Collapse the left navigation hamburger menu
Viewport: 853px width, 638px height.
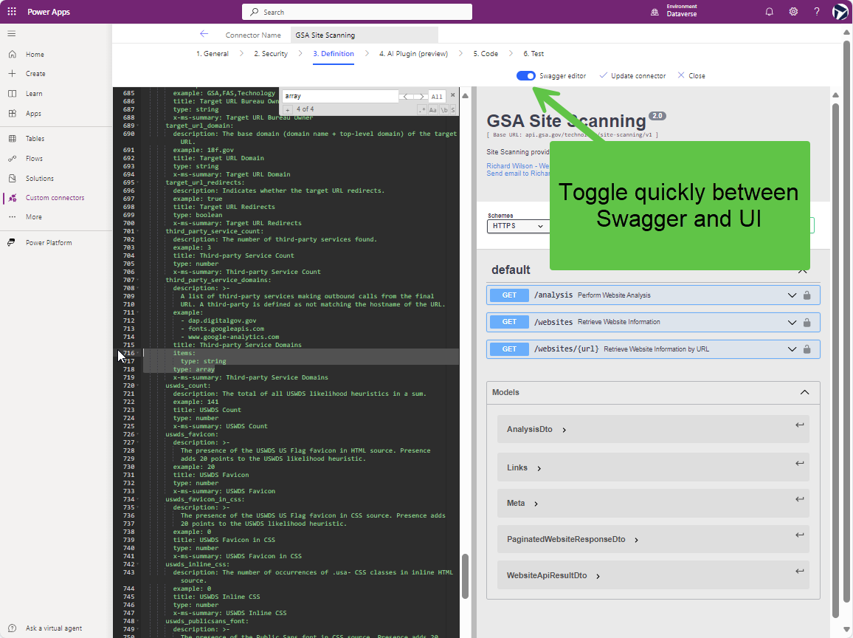tap(11, 34)
